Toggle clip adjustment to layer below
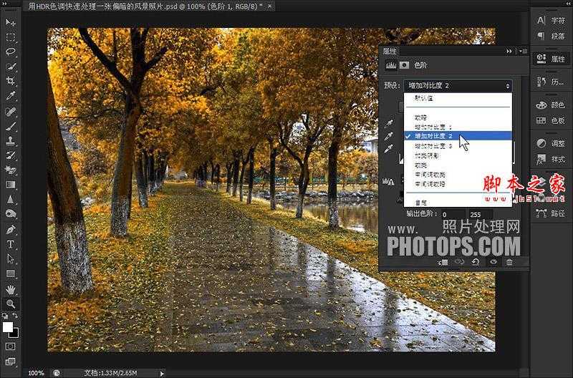The height and width of the screenshot is (378, 573). coord(443,262)
